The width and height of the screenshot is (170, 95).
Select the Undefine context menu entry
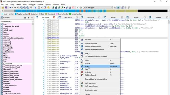100,72
